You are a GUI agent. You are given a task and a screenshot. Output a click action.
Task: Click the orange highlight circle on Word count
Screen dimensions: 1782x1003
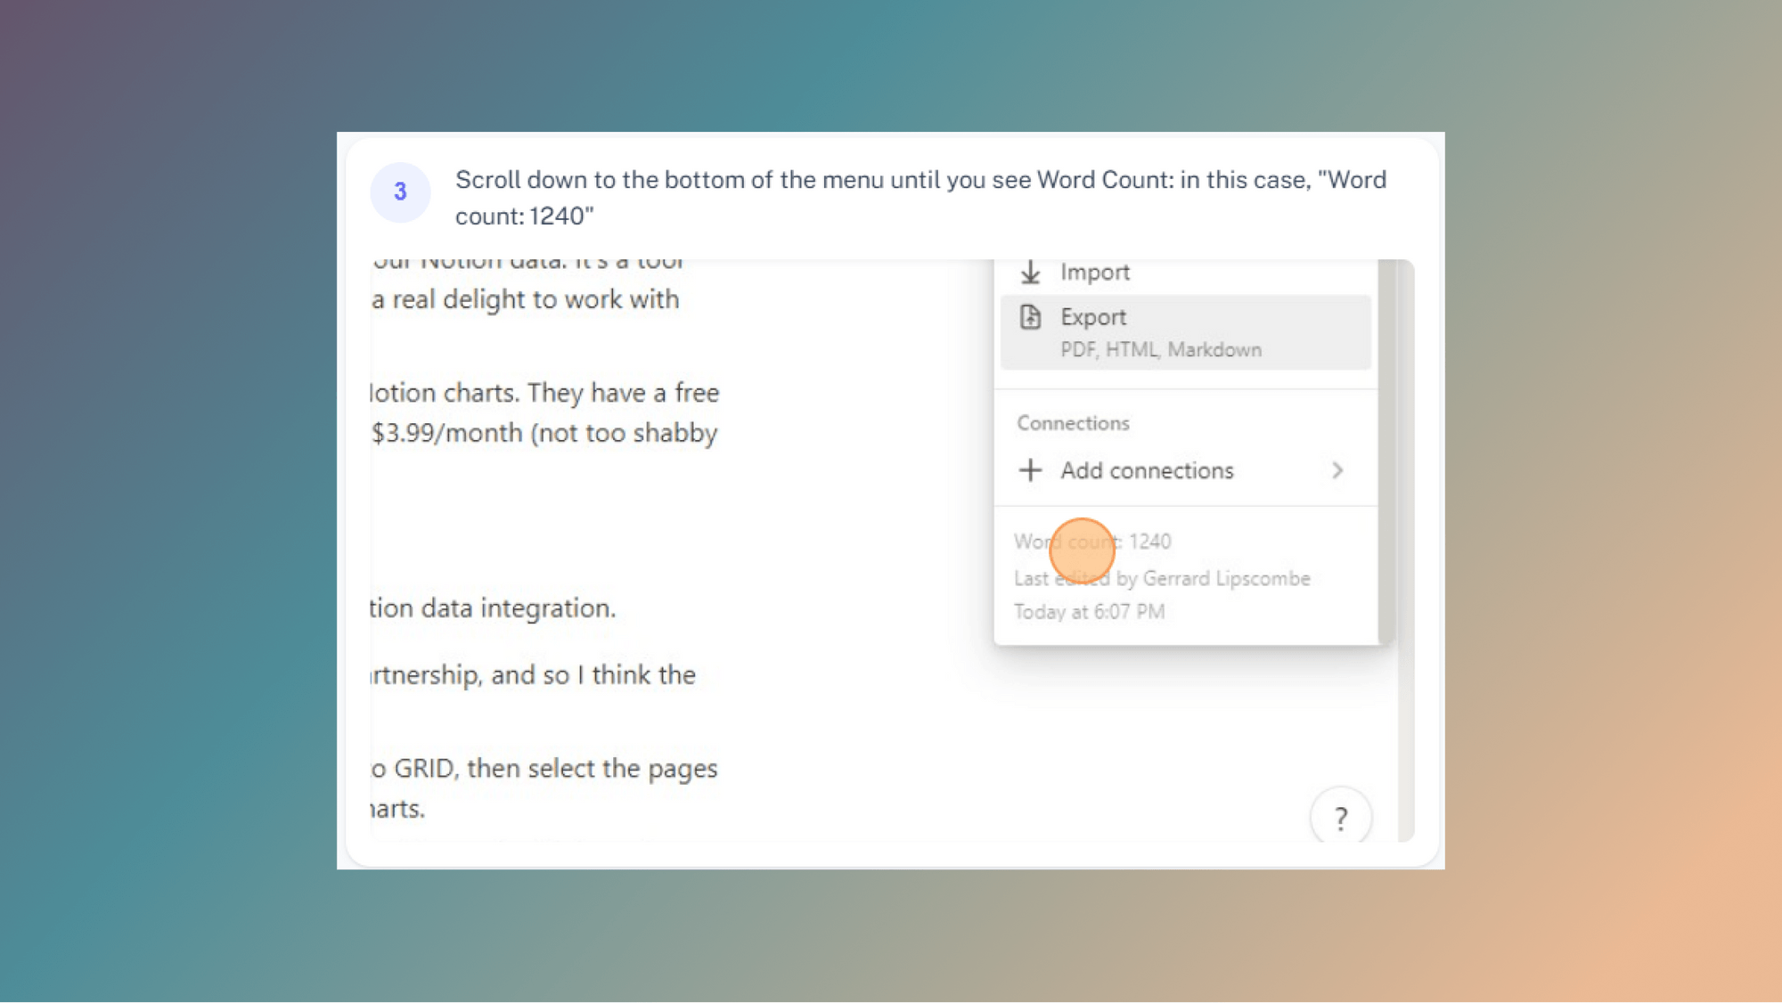1081,550
